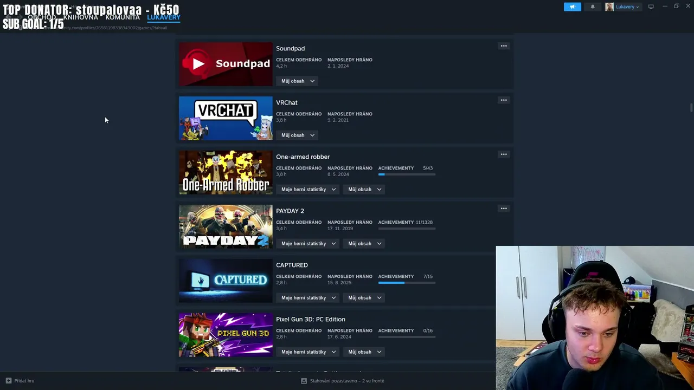This screenshot has width=694, height=390.
Task: Open downloads status 'Stahování pozastaveno – 2 ve frontě'
Action: [347, 381]
